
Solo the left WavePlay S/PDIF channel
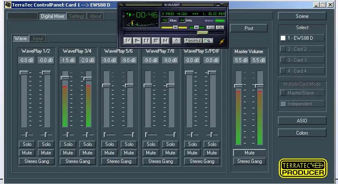click(192, 144)
